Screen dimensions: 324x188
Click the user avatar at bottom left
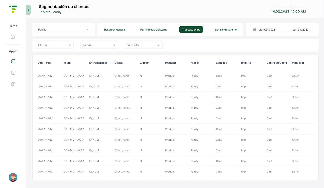(x=13, y=177)
